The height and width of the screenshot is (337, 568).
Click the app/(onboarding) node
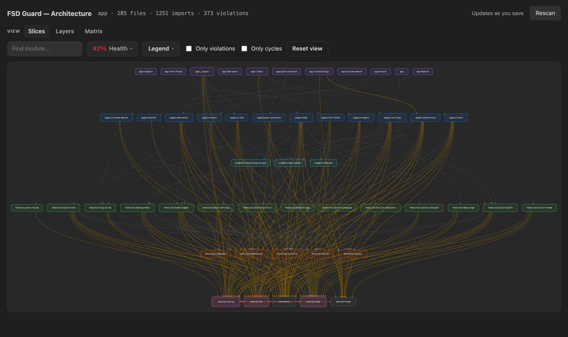coord(319,72)
